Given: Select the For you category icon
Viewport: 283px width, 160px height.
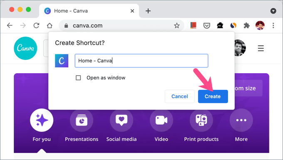Looking at the screenshot, I should [x=42, y=120].
